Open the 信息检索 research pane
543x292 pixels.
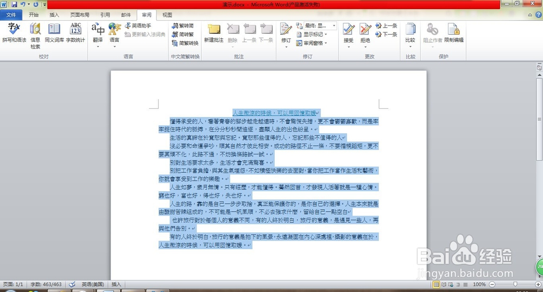pyautogui.click(x=35, y=36)
